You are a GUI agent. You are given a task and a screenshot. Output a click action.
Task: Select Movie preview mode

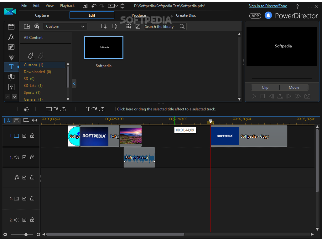coord(294,88)
